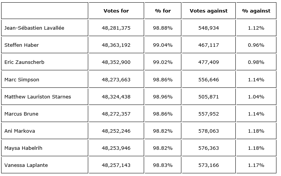Click the 48,281,375 votes for value

coord(116,28)
